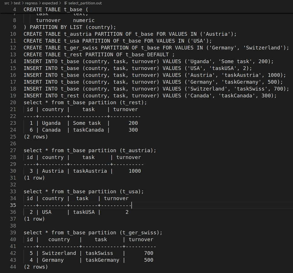Click the turnover value 1000 in Austria result
293x273 pixels.
135,171
